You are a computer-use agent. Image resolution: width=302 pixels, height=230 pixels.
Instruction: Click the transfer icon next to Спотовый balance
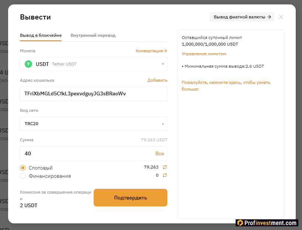click(x=164, y=167)
